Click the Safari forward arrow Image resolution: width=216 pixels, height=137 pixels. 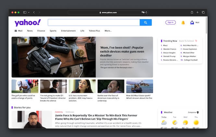pyautogui.click(x=39, y=12)
